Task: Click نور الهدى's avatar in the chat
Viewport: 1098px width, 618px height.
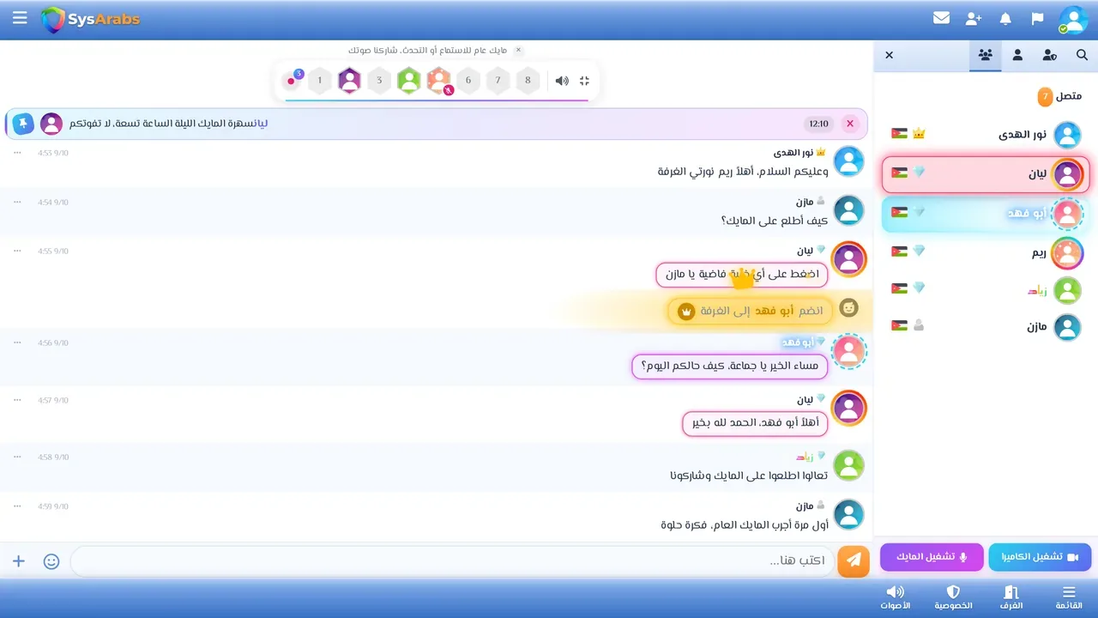Action: coord(849,161)
